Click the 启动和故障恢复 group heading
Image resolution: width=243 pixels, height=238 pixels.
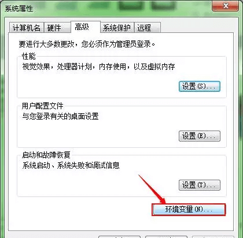46,155
